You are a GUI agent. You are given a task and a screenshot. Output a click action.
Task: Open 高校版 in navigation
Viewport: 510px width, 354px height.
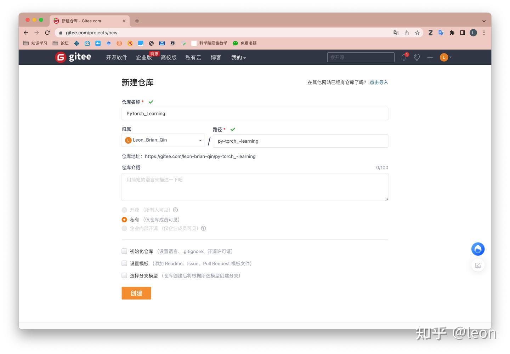169,57
